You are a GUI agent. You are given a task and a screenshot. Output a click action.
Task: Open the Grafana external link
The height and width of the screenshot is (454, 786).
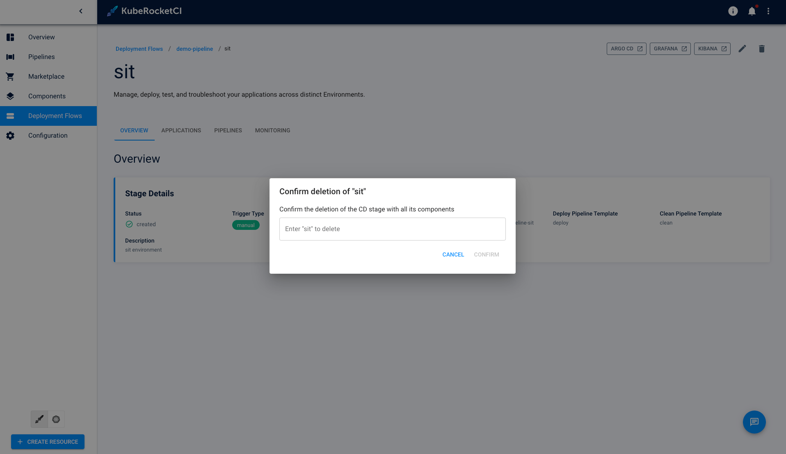pyautogui.click(x=670, y=49)
